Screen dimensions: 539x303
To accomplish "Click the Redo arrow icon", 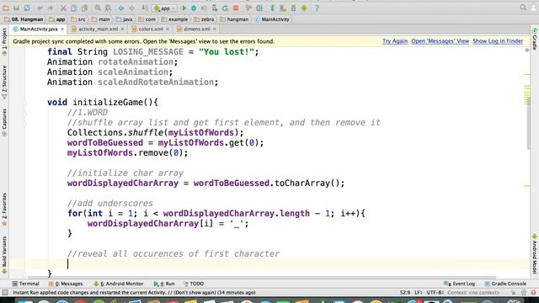I will [x=51, y=8].
